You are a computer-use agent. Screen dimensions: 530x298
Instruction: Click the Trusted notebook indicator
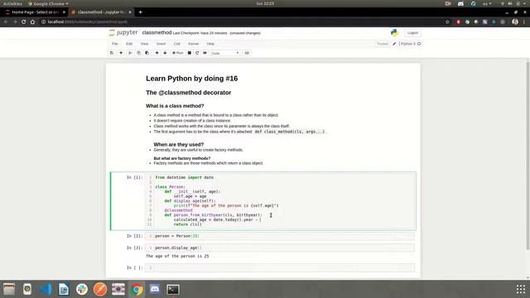(383, 44)
